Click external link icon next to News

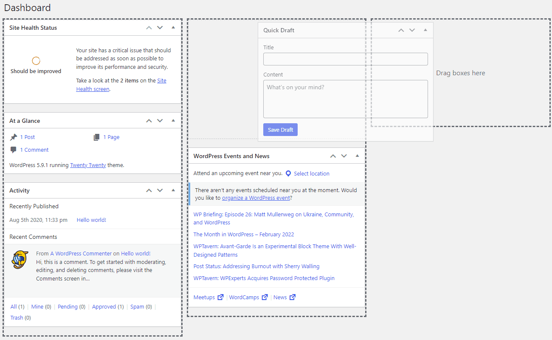coord(293,297)
